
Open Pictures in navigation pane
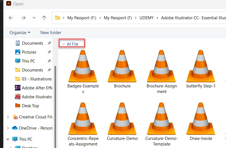(29, 52)
